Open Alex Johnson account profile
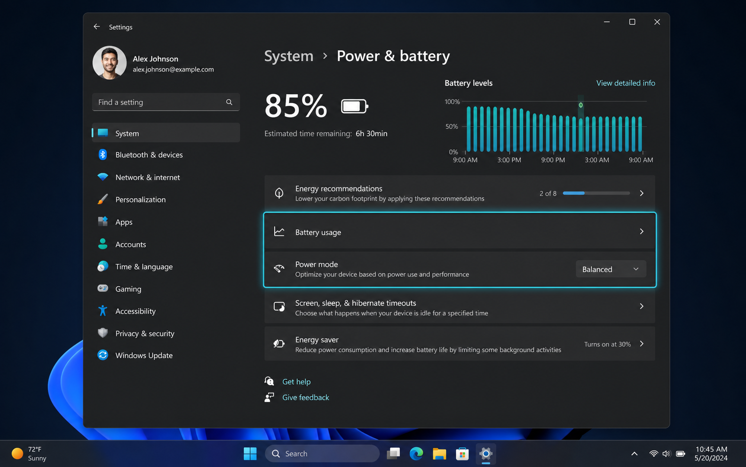The image size is (746, 467). pyautogui.click(x=153, y=63)
